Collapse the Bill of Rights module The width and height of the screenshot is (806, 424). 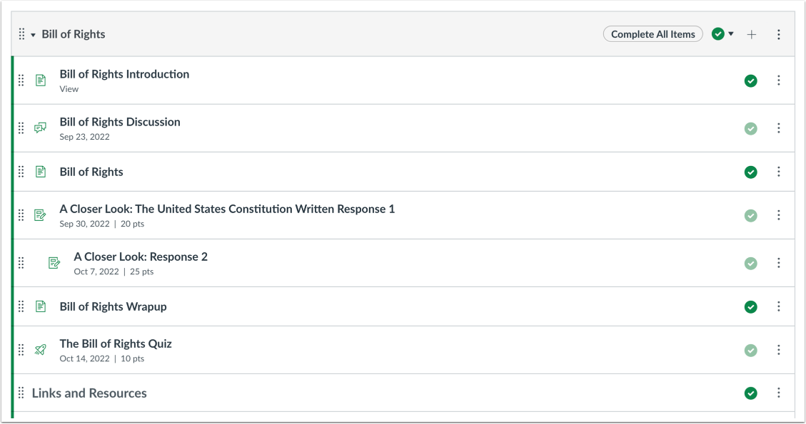33,35
